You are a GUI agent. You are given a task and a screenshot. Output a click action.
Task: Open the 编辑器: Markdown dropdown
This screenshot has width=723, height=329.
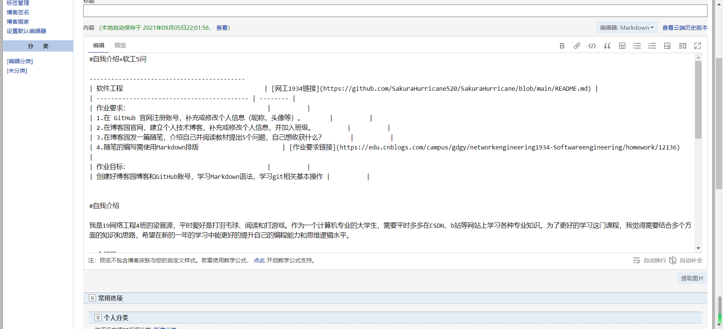tap(627, 27)
